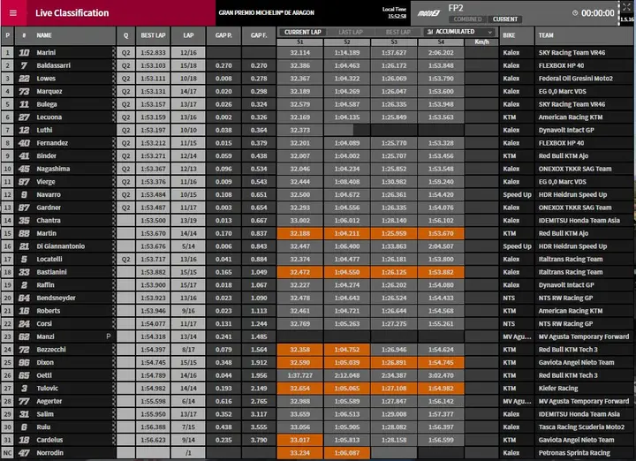This screenshot has height=461, width=636.
Task: Sort by the BEST LAP column header
Action: point(153,35)
